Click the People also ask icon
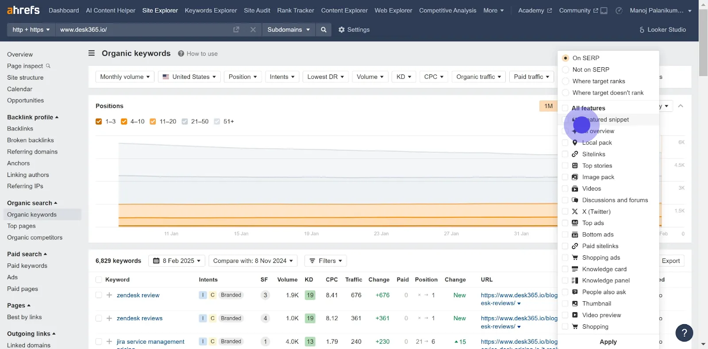Screen dimensions: 708x349 click(x=575, y=292)
